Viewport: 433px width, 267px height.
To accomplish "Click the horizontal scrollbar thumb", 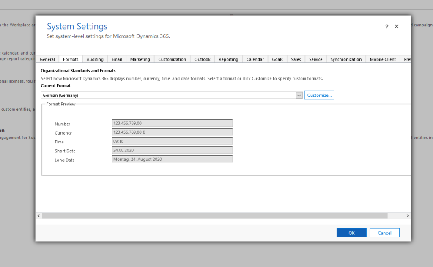I will pyautogui.click(x=214, y=216).
